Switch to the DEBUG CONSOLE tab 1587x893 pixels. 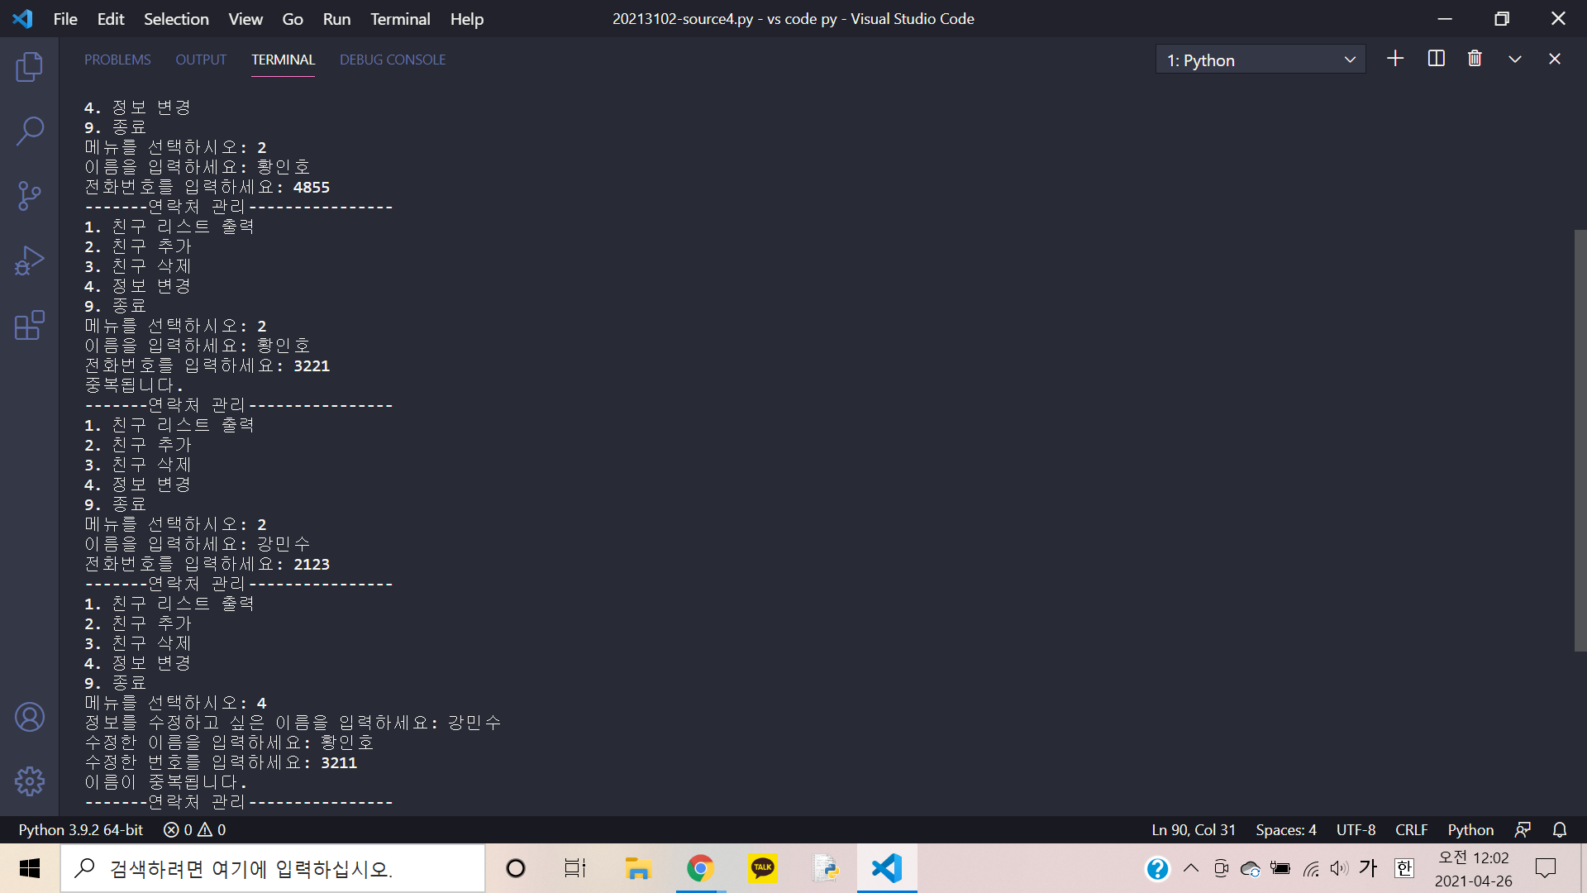pyautogui.click(x=393, y=60)
